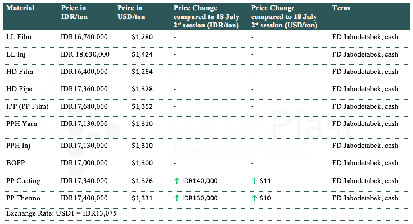Click the IDR 18,630,000 price cell
Viewport: 413px width, 224px height.
84,54
